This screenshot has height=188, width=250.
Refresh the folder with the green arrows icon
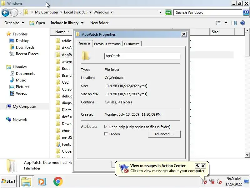pyautogui.click(x=168, y=12)
